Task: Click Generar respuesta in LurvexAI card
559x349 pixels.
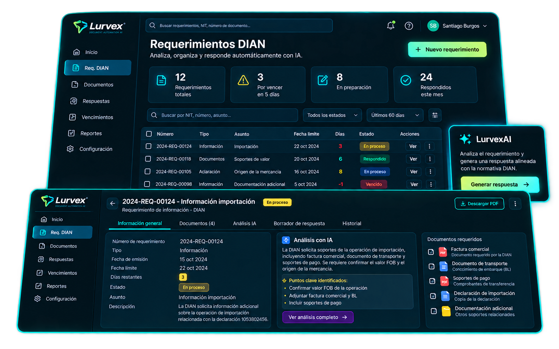Action: coord(500,184)
